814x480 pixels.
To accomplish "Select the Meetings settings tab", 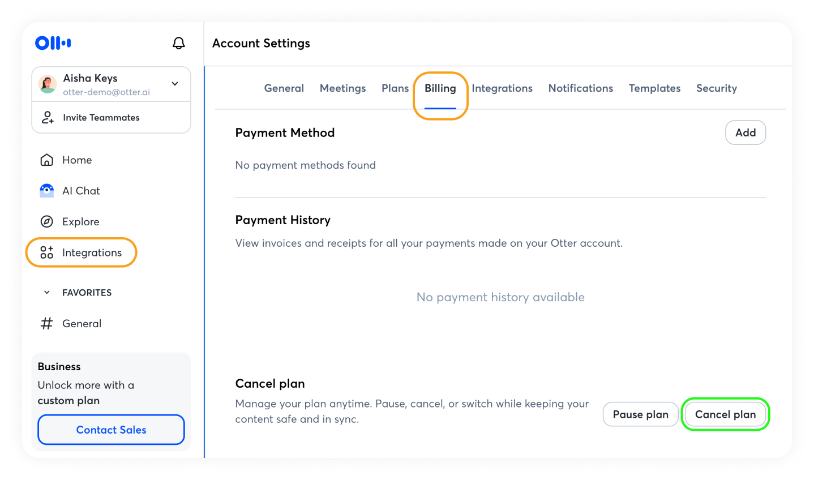I will [342, 88].
